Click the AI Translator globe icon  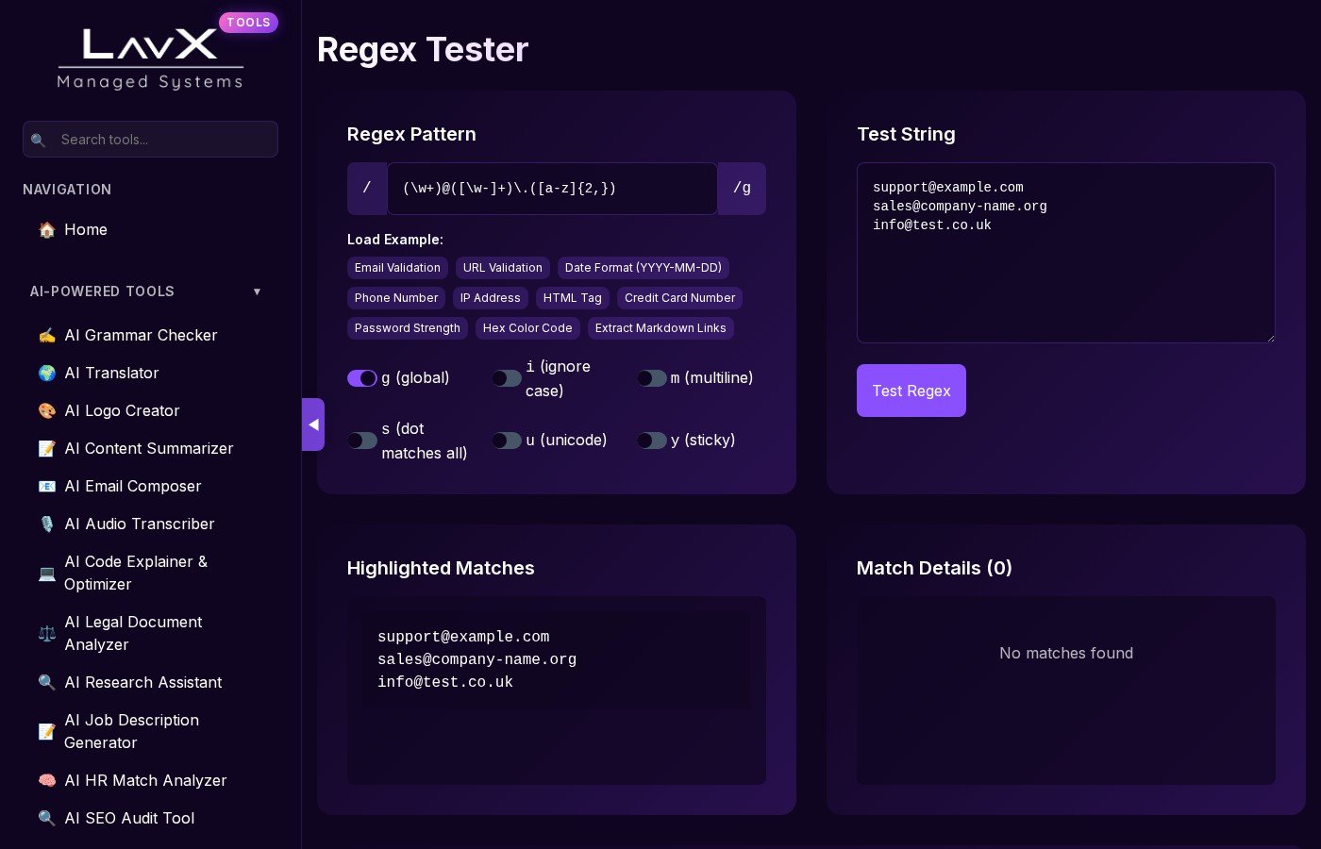click(x=46, y=374)
